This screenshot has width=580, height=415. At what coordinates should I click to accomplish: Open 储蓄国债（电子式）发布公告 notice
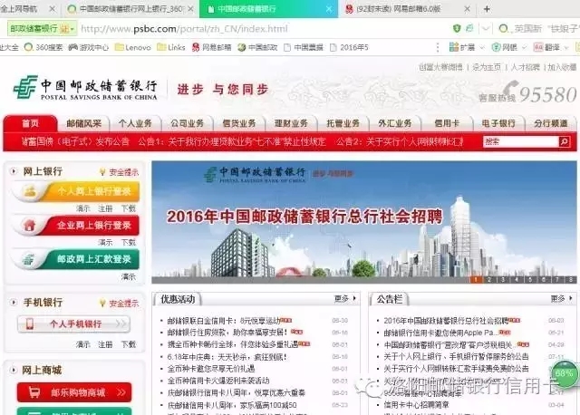pos(75,141)
